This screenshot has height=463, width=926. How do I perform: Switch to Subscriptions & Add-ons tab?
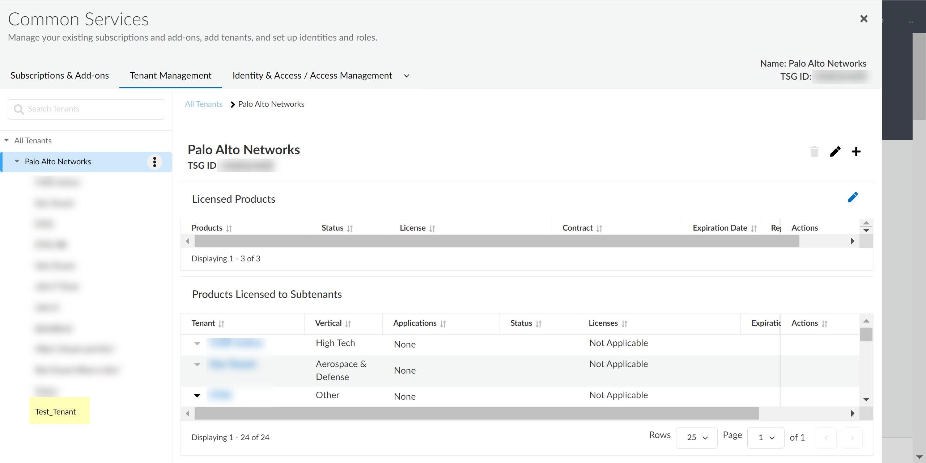(x=60, y=75)
